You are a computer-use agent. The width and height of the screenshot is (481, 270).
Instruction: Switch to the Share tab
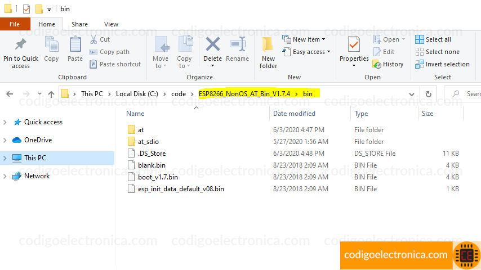[79, 24]
